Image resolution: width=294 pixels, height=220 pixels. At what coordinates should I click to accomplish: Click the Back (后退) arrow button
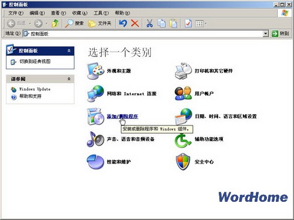pos(11,23)
